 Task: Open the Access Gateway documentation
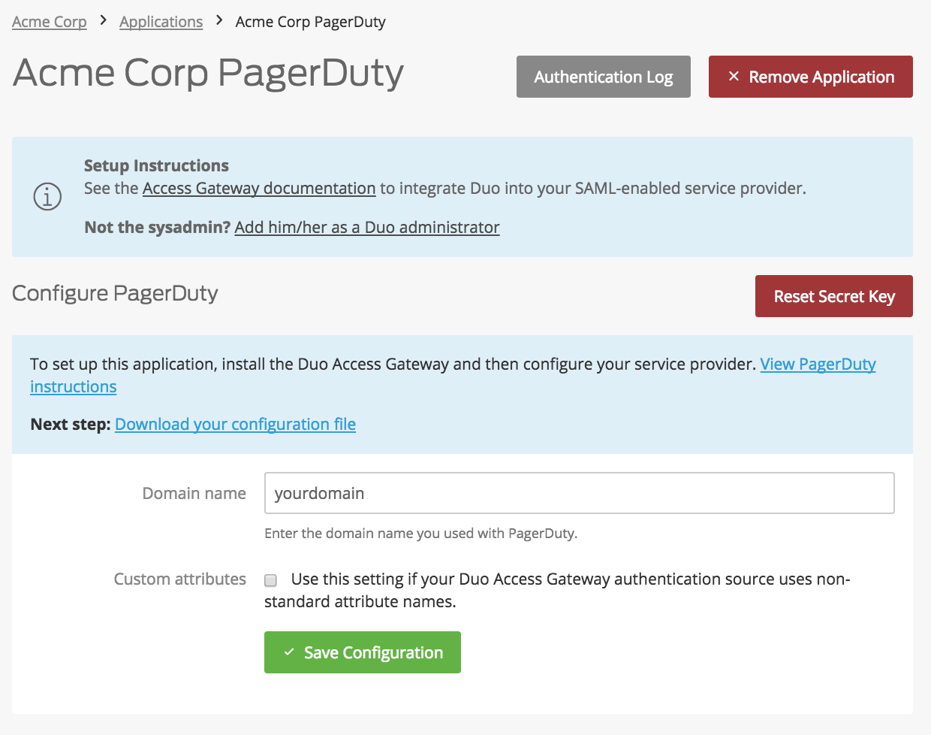(x=258, y=188)
